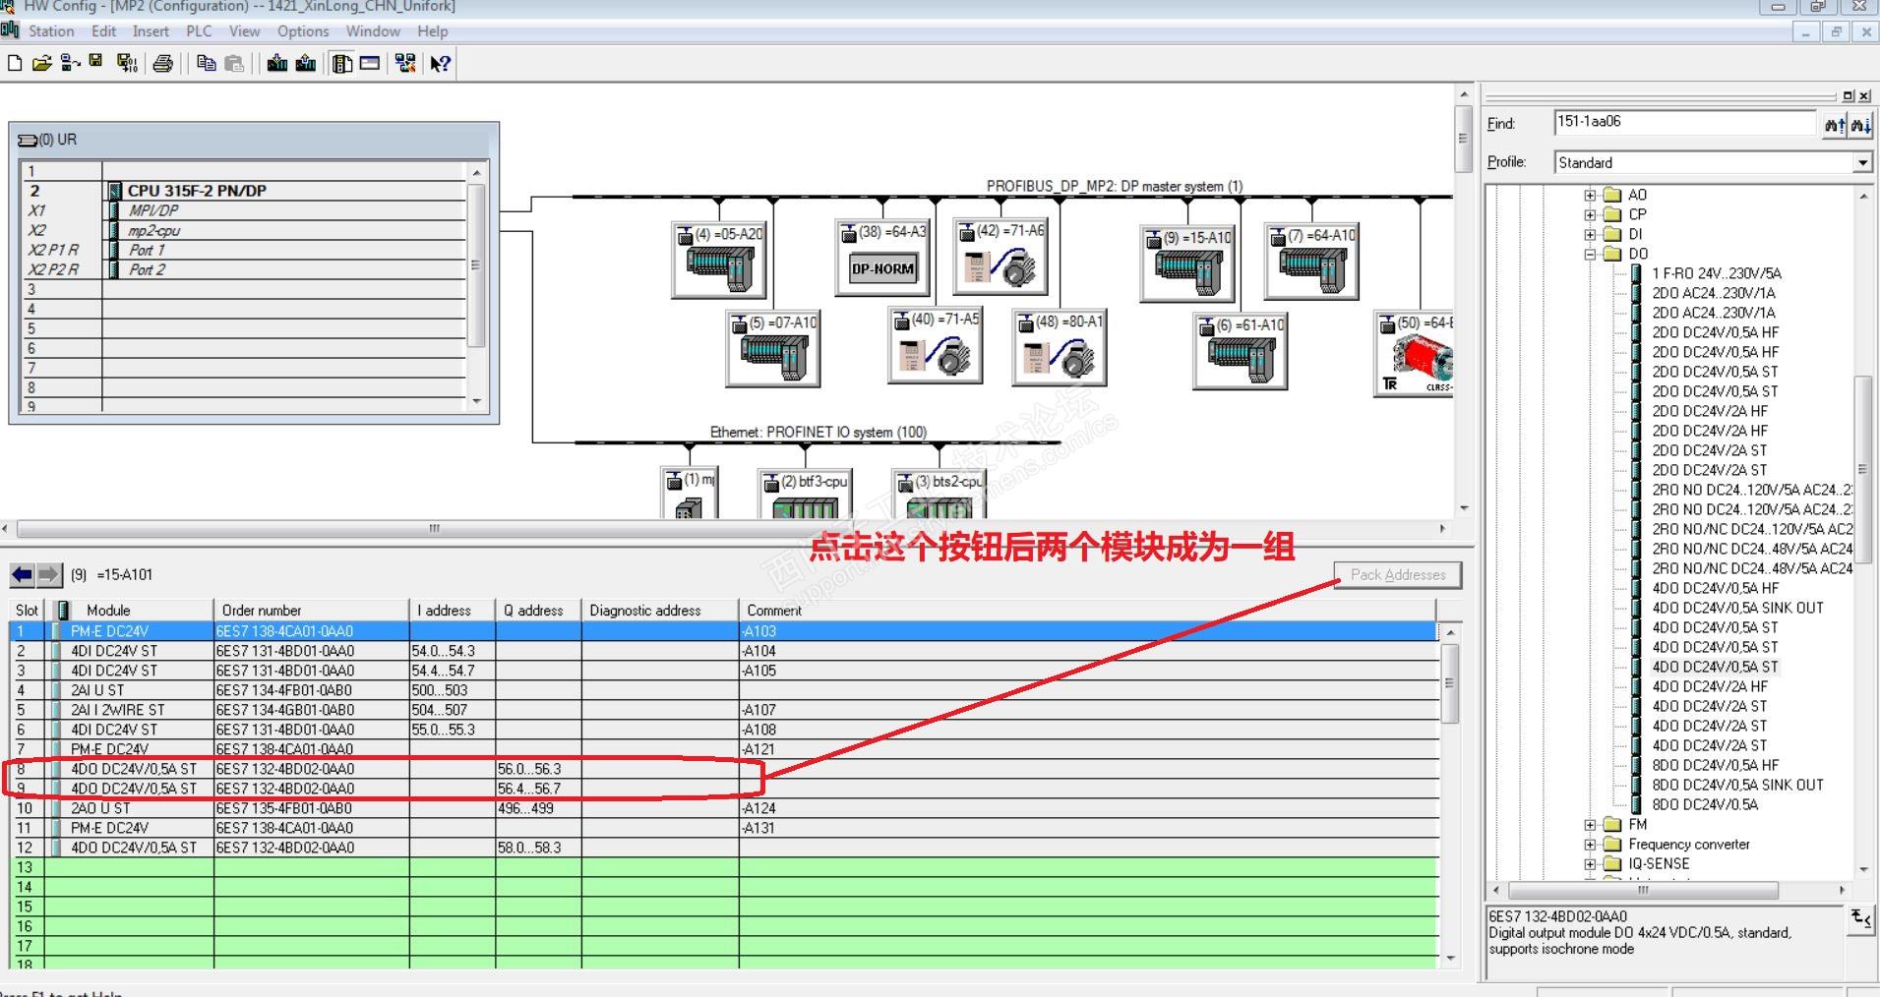Click the Paste toolbar icon
The image size is (1880, 997).
tap(234, 64)
